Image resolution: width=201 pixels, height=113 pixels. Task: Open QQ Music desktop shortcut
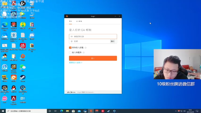point(23,25)
